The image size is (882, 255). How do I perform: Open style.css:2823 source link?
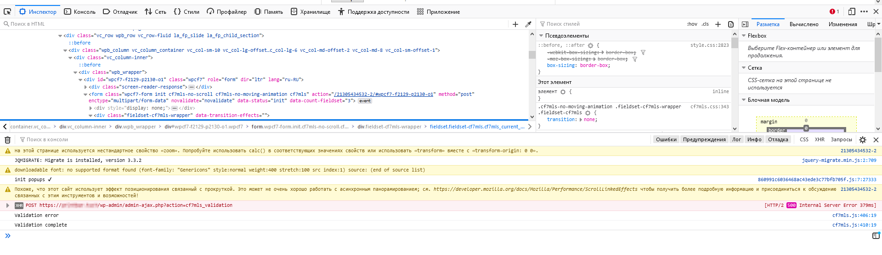pyautogui.click(x=709, y=45)
